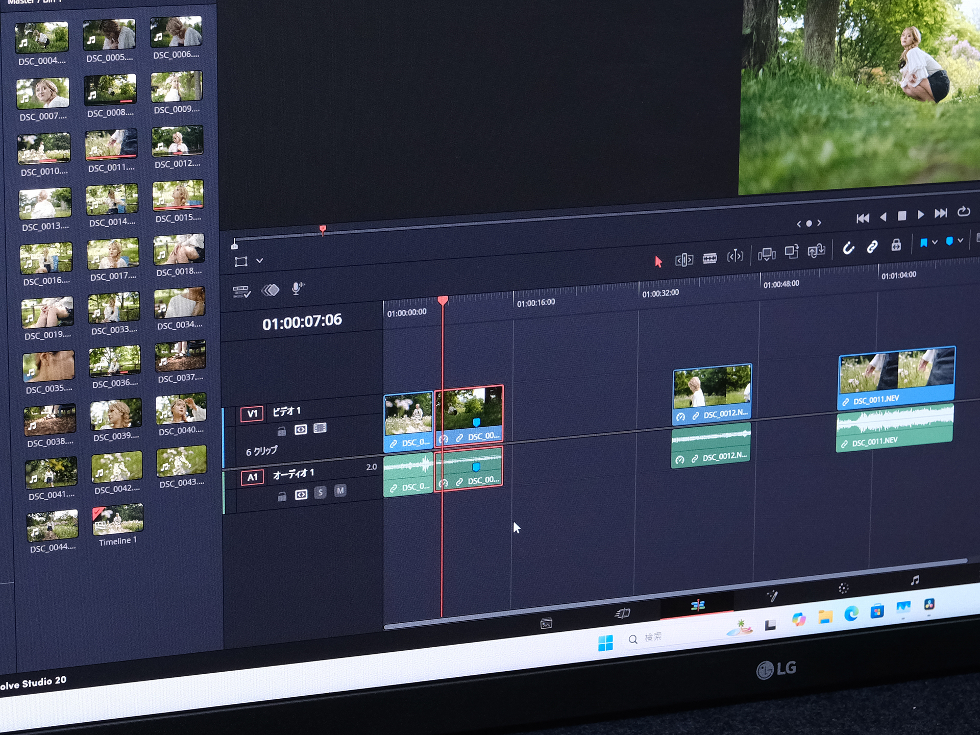Toggle Linked Selection chain icon
The height and width of the screenshot is (735, 980).
point(872,247)
